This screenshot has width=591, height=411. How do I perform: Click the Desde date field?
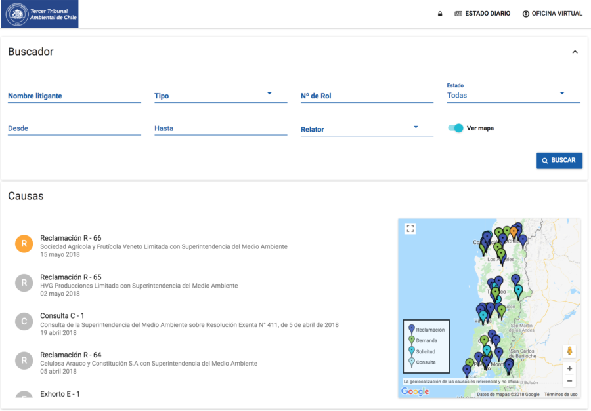pos(74,128)
